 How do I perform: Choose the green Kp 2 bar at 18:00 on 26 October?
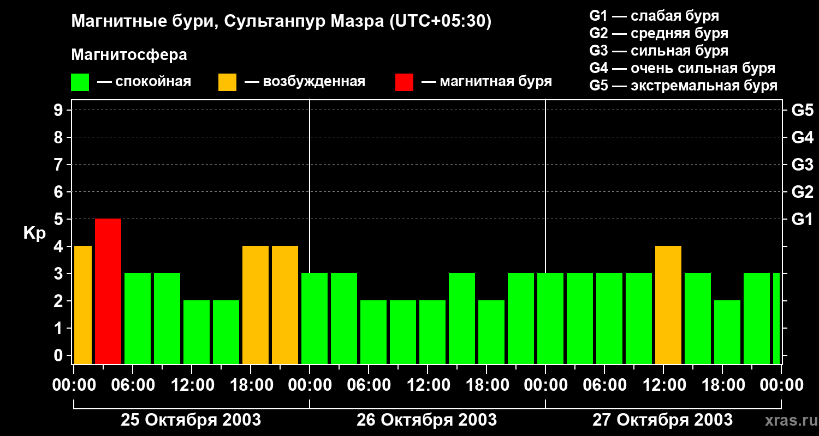point(491,332)
